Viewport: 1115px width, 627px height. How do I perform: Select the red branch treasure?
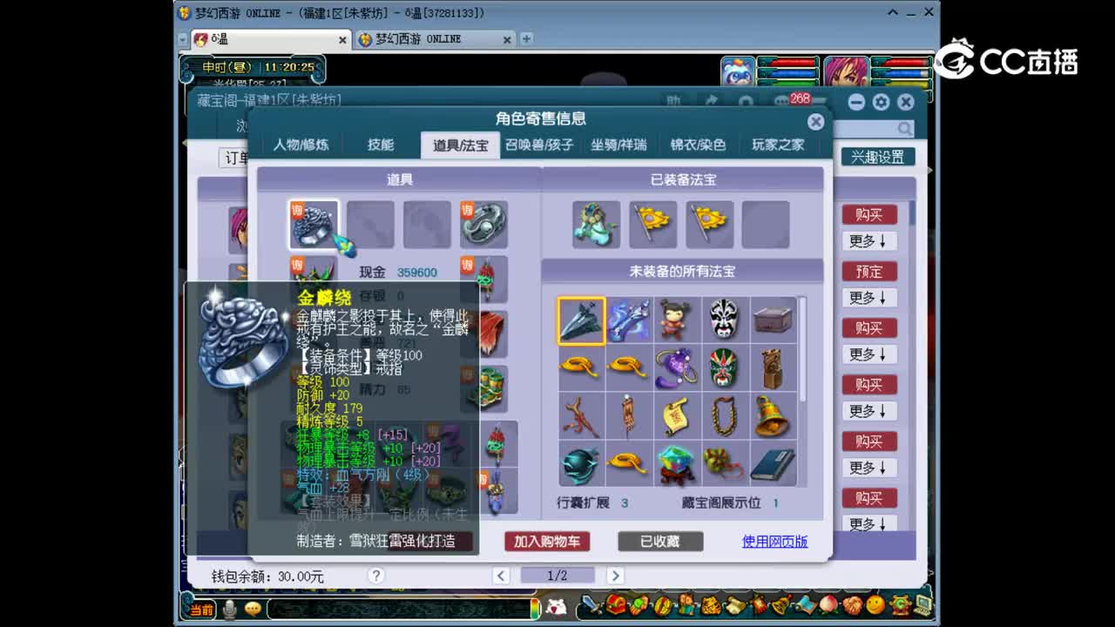coord(581,416)
